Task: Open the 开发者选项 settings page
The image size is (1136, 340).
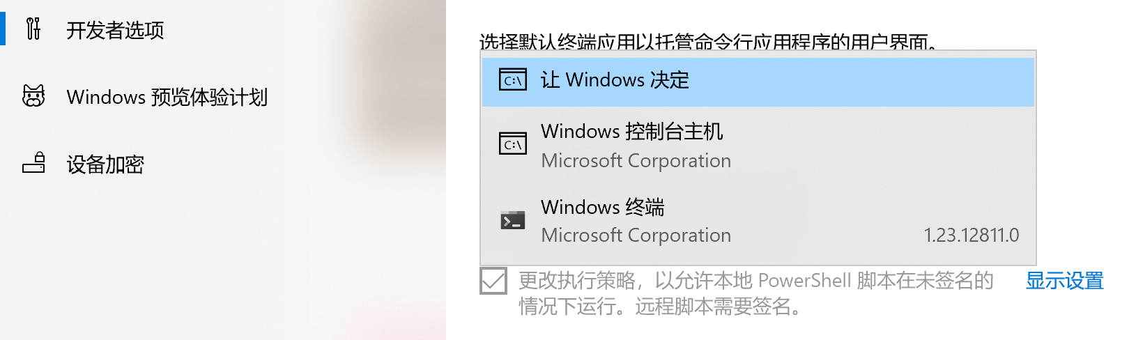Action: 115,31
